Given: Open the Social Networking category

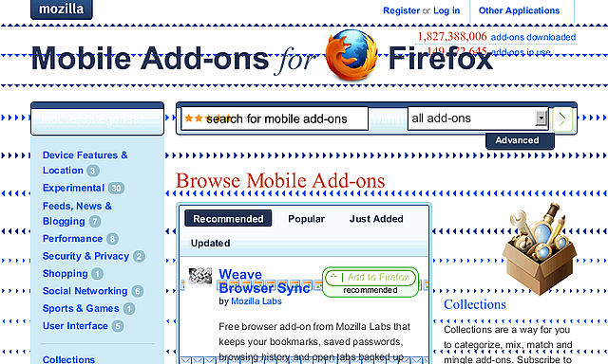Looking at the screenshot, I should pos(85,291).
